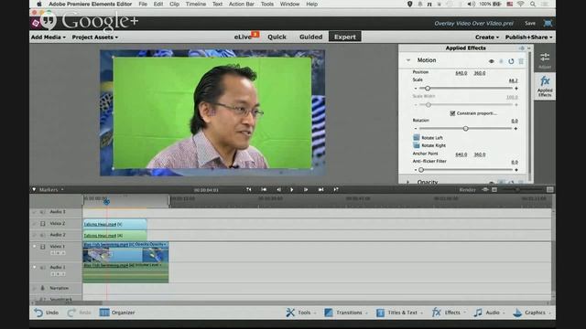Viewport: 586px width, 329px height.
Task: Click the timeline settings icon at far right
Action: click(549, 189)
